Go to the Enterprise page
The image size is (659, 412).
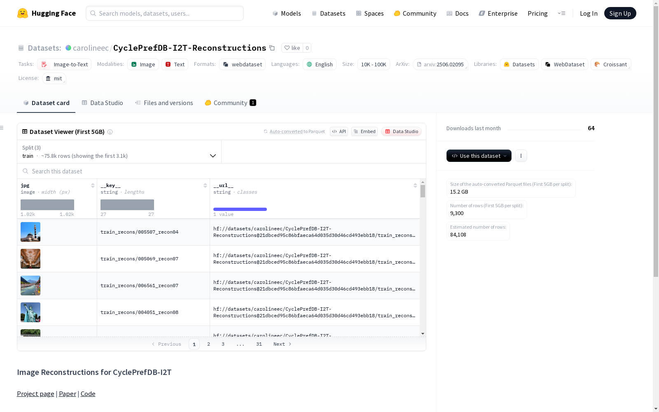tap(498, 13)
